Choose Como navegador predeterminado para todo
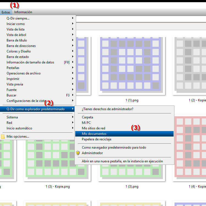 tap(124, 147)
